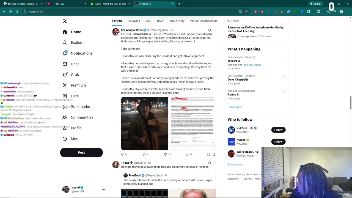Image resolution: width=352 pixels, height=198 pixels.
Task: Open Chrome downloads icon
Action: pos(328,12)
